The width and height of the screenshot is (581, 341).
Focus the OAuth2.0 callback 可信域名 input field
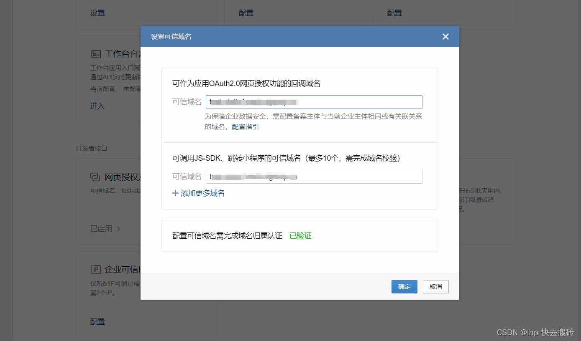[x=314, y=102]
